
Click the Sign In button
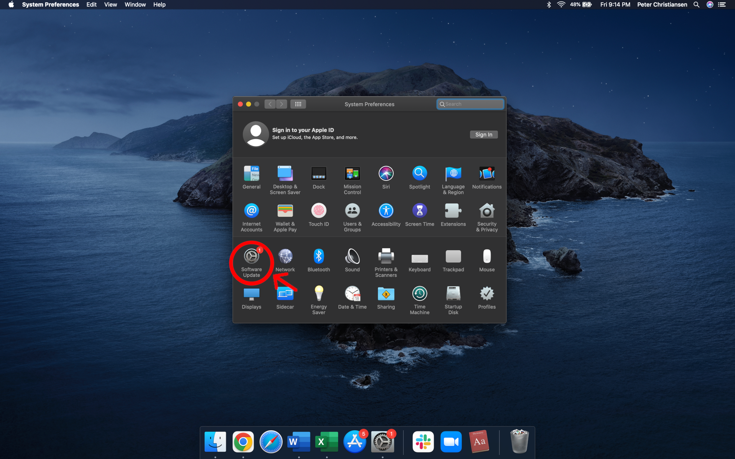(483, 134)
